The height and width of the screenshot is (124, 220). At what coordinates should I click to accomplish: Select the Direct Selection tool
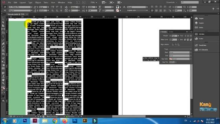(3, 22)
